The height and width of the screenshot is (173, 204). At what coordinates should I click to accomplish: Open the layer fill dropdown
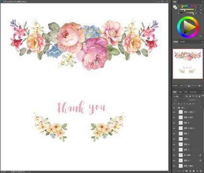coord(199,104)
